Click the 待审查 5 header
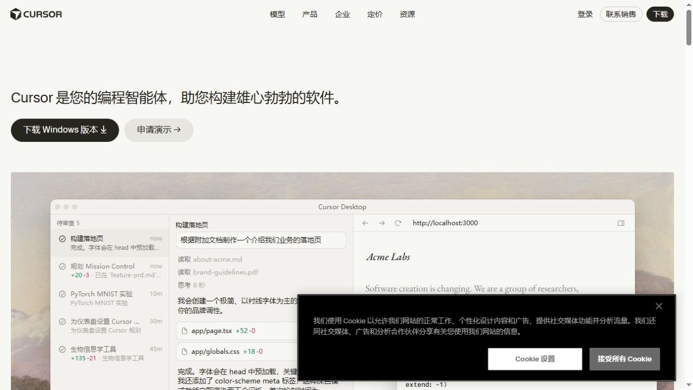The image size is (693, 390). click(x=68, y=223)
